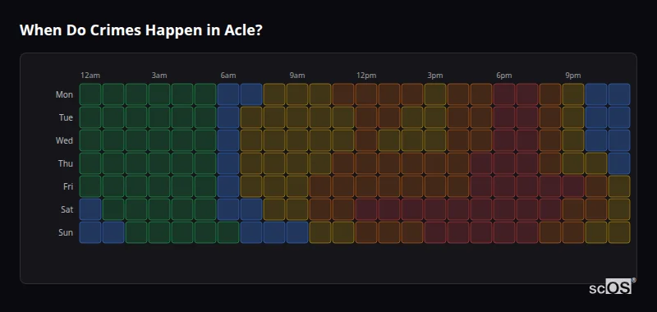Click the "When Do Crimes Happen in Acle?" heading
This screenshot has width=657, height=312.
140,30
